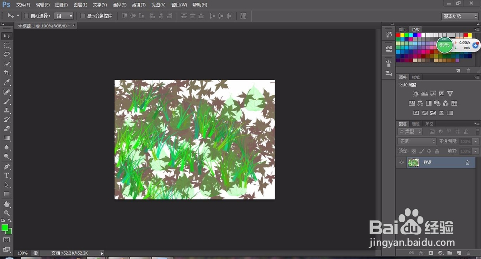Screen dimensions: 481x259
Task: Switch to the 通道 tab
Action: click(416, 124)
